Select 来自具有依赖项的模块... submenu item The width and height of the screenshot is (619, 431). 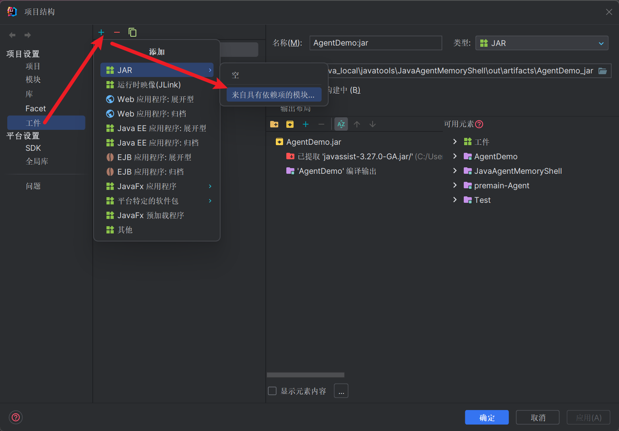pyautogui.click(x=274, y=95)
